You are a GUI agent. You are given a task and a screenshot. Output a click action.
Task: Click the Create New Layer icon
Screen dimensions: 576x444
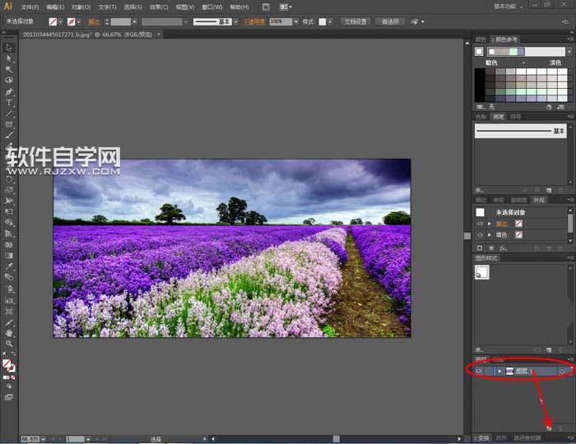[548, 428]
